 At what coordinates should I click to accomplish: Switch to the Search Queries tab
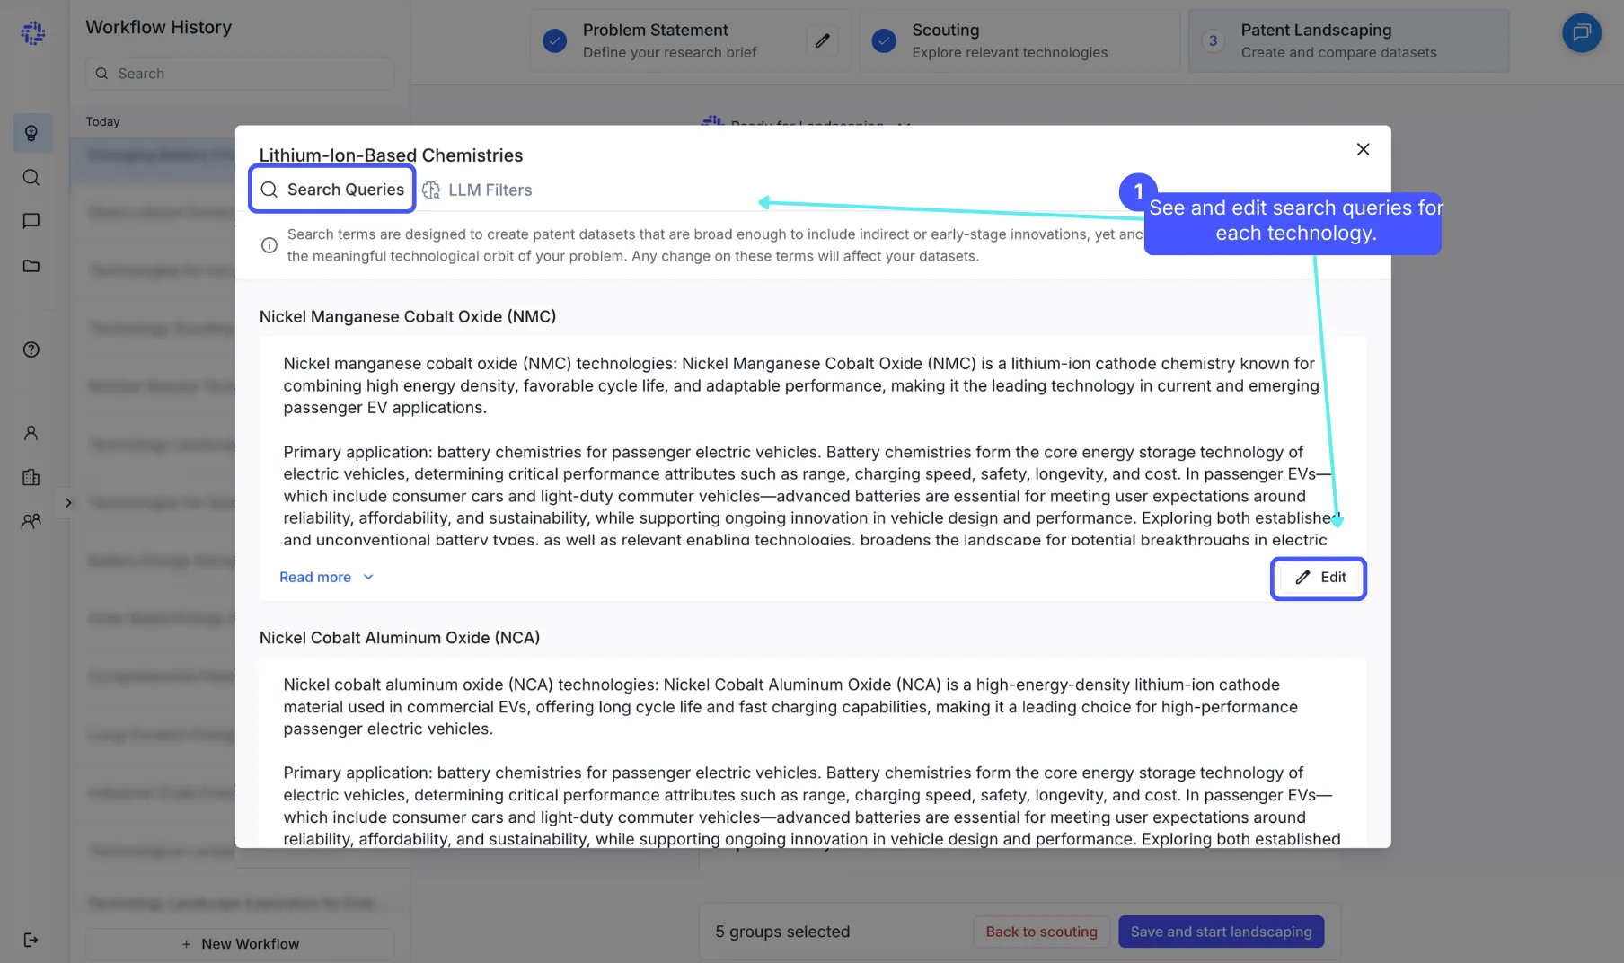tap(332, 190)
